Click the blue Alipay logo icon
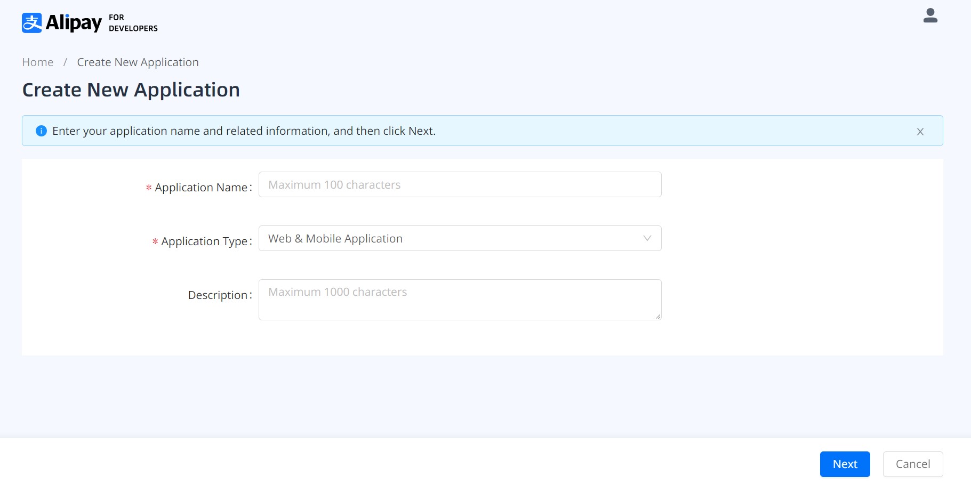 [32, 23]
